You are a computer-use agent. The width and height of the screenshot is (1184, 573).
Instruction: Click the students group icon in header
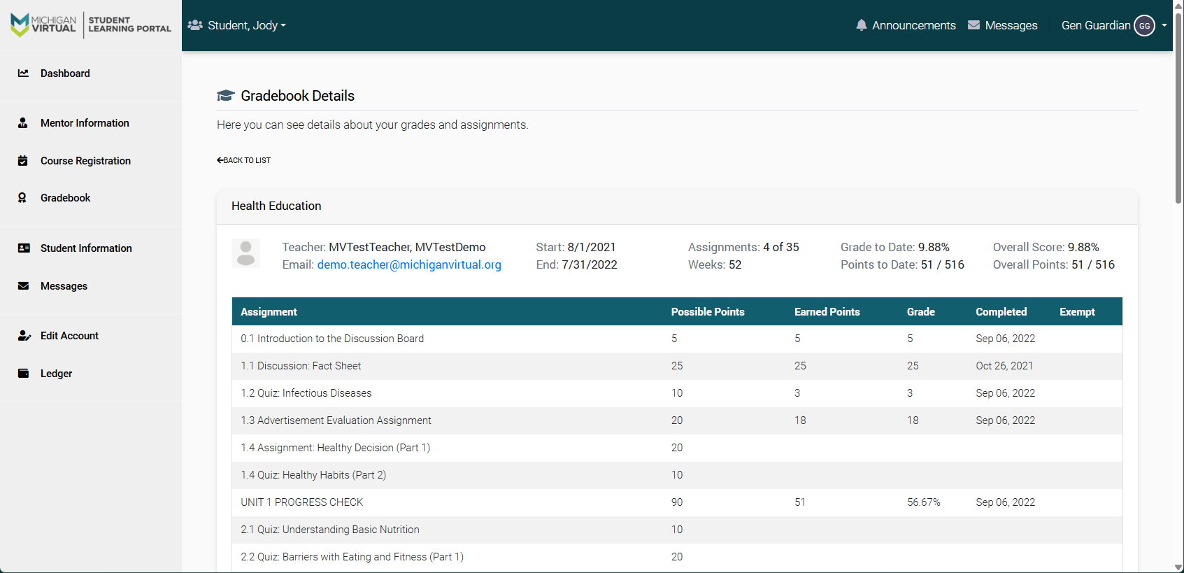pyautogui.click(x=195, y=25)
